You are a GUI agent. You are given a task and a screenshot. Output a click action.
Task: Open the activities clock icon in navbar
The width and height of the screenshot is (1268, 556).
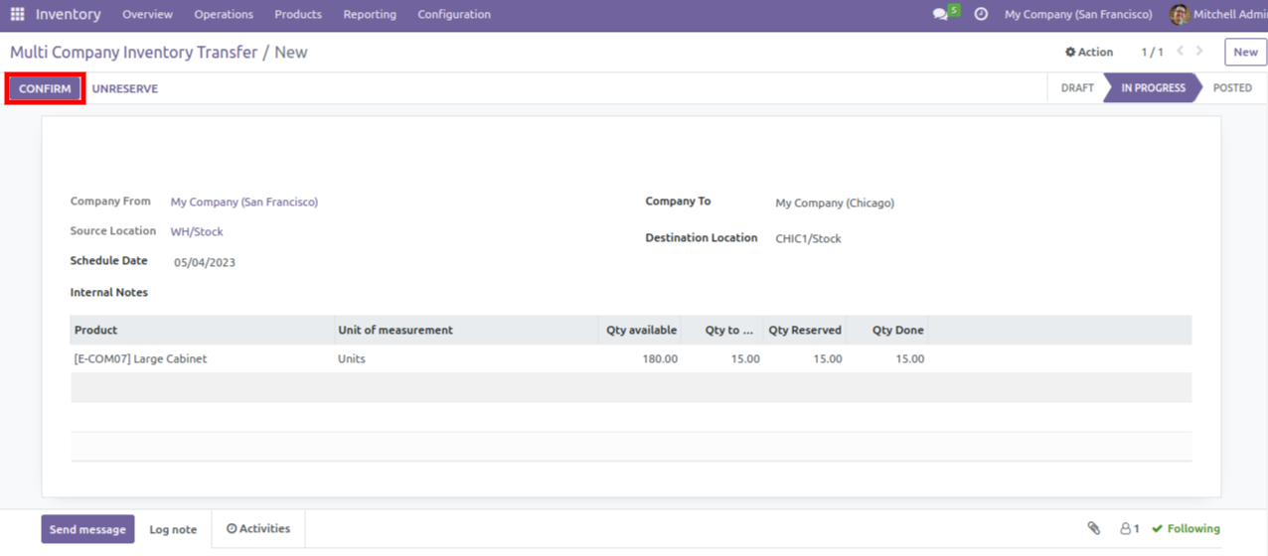point(981,15)
